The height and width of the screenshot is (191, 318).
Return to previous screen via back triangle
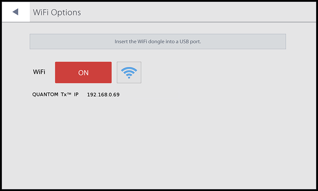click(x=16, y=12)
